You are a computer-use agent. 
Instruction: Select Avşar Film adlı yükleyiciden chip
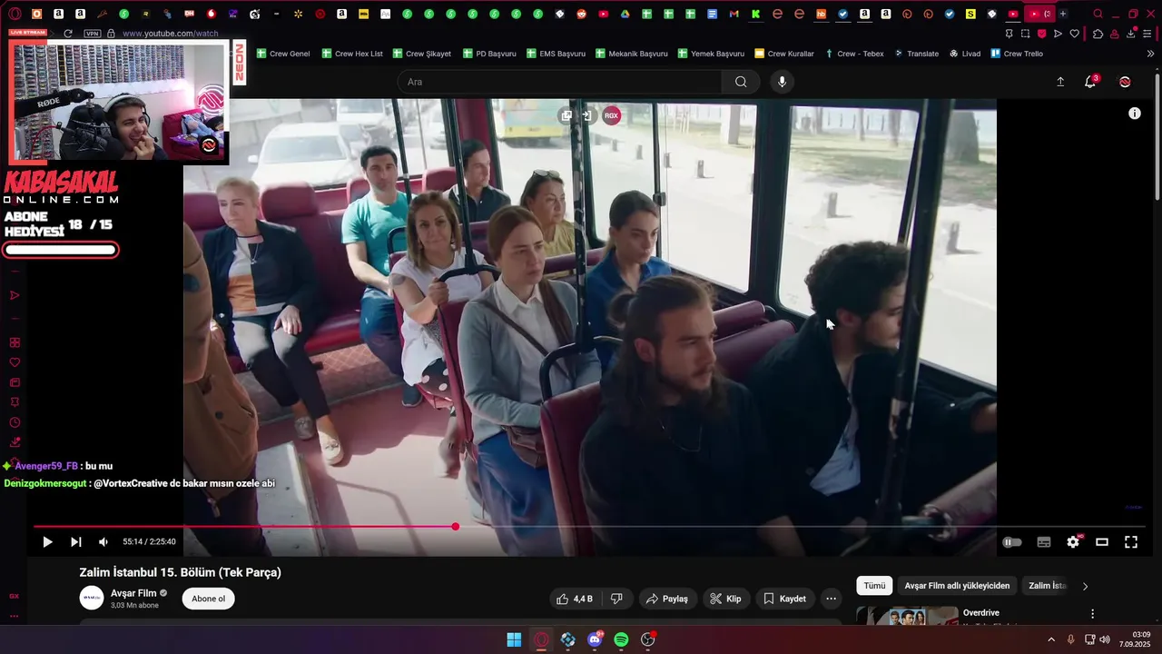click(x=957, y=586)
